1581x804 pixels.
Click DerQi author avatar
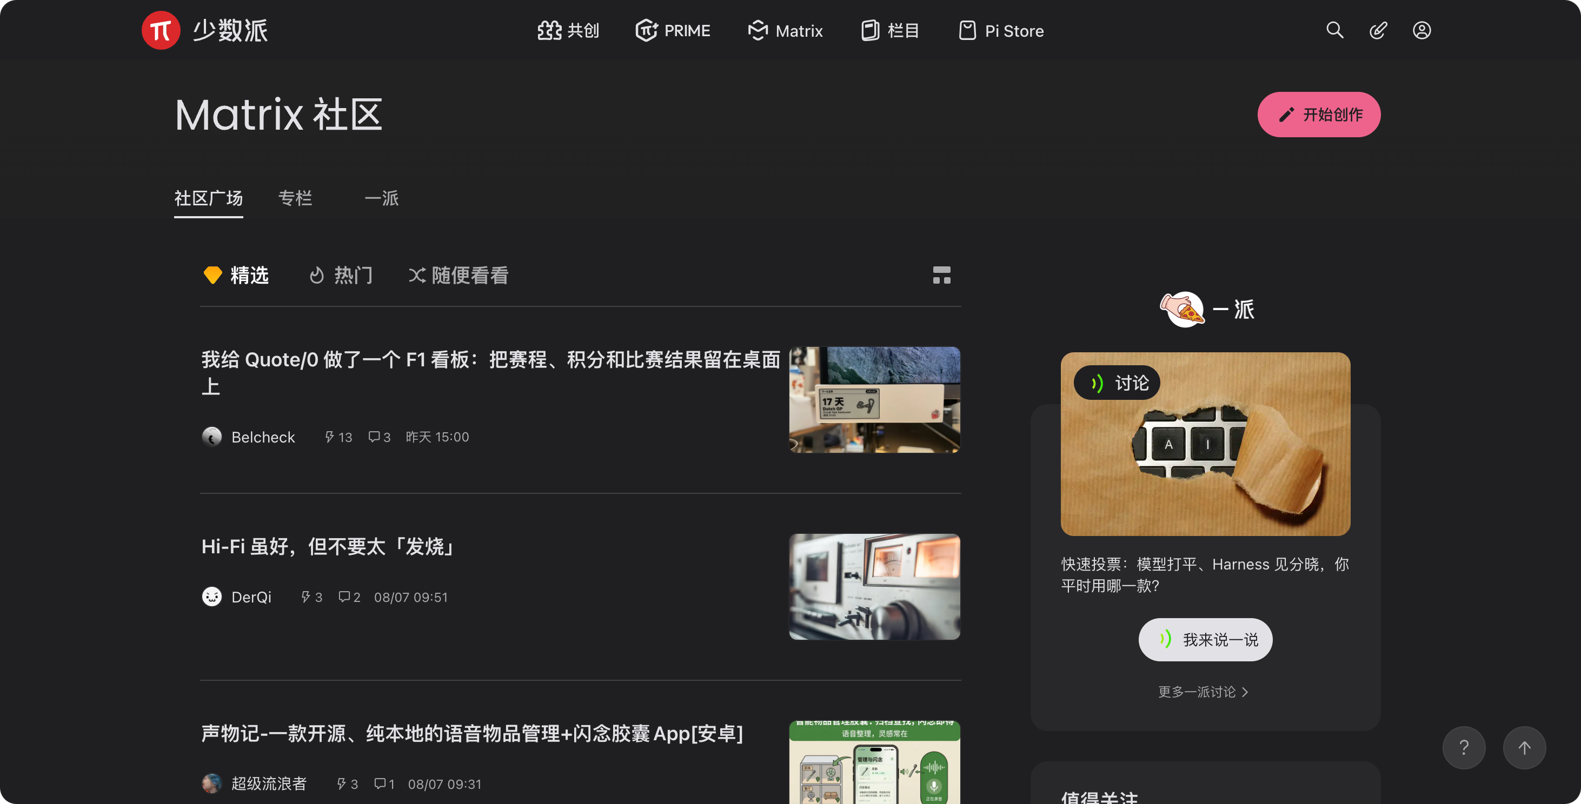212,597
